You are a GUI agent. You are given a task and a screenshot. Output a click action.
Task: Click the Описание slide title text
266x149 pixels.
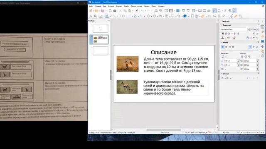164,53
